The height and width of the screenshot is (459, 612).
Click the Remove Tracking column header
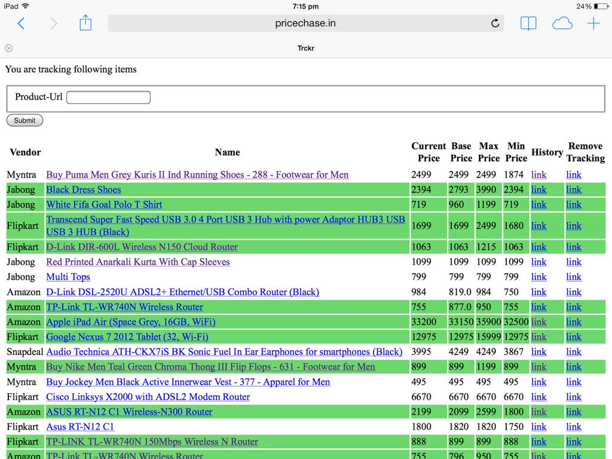(586, 152)
